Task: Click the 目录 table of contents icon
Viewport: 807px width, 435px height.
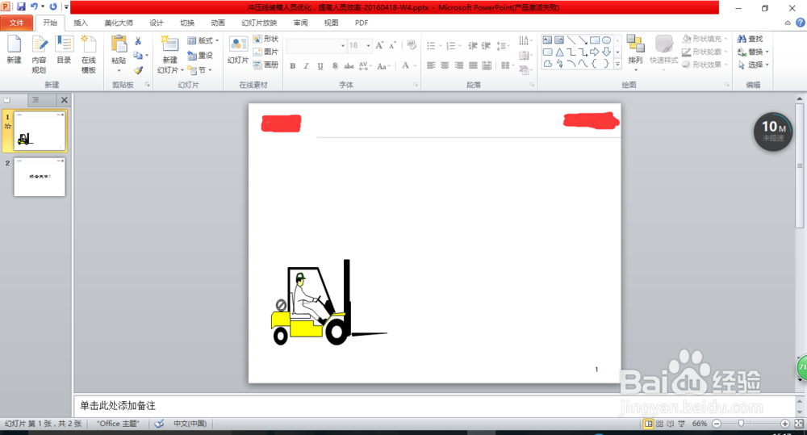Action: click(x=64, y=51)
